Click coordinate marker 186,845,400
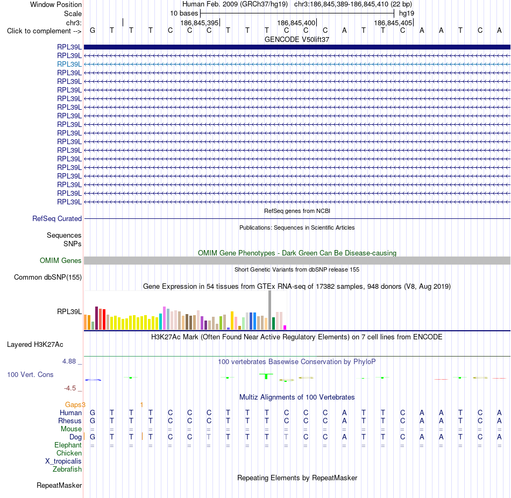Viewport: 511px width, 498px height. coord(296,23)
